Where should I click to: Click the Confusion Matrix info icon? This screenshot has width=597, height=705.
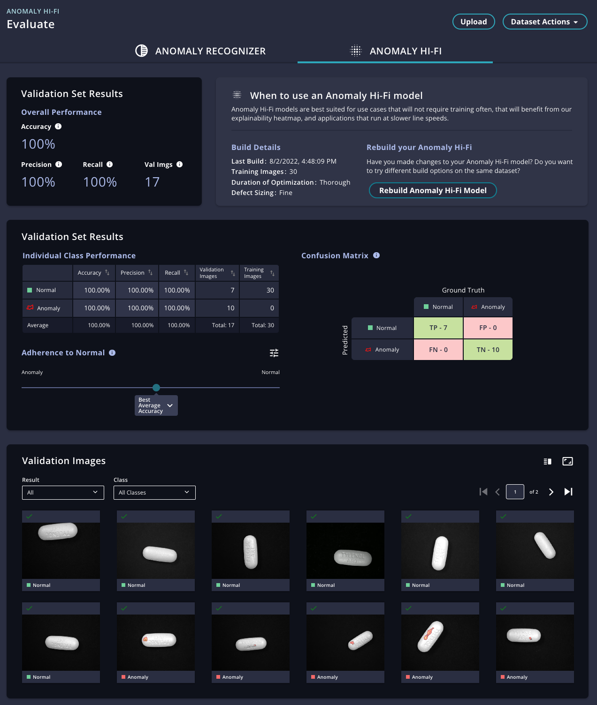point(376,255)
